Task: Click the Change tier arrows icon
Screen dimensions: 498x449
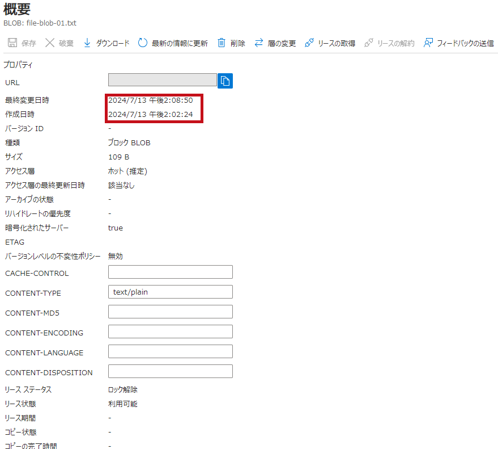Action: (x=259, y=43)
